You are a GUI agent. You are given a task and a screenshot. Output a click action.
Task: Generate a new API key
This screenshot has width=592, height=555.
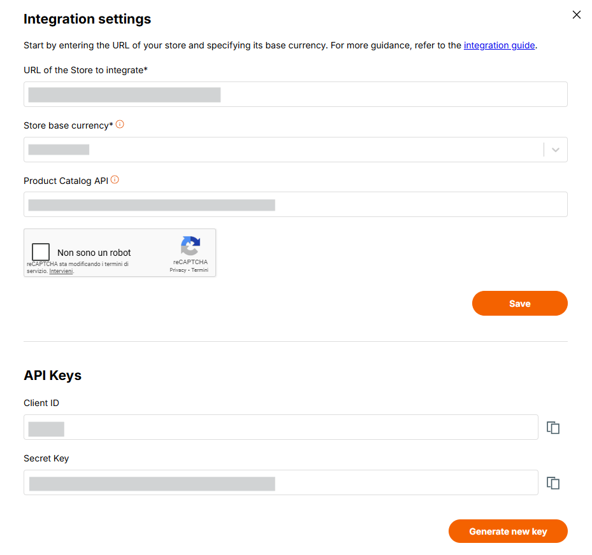pos(507,531)
